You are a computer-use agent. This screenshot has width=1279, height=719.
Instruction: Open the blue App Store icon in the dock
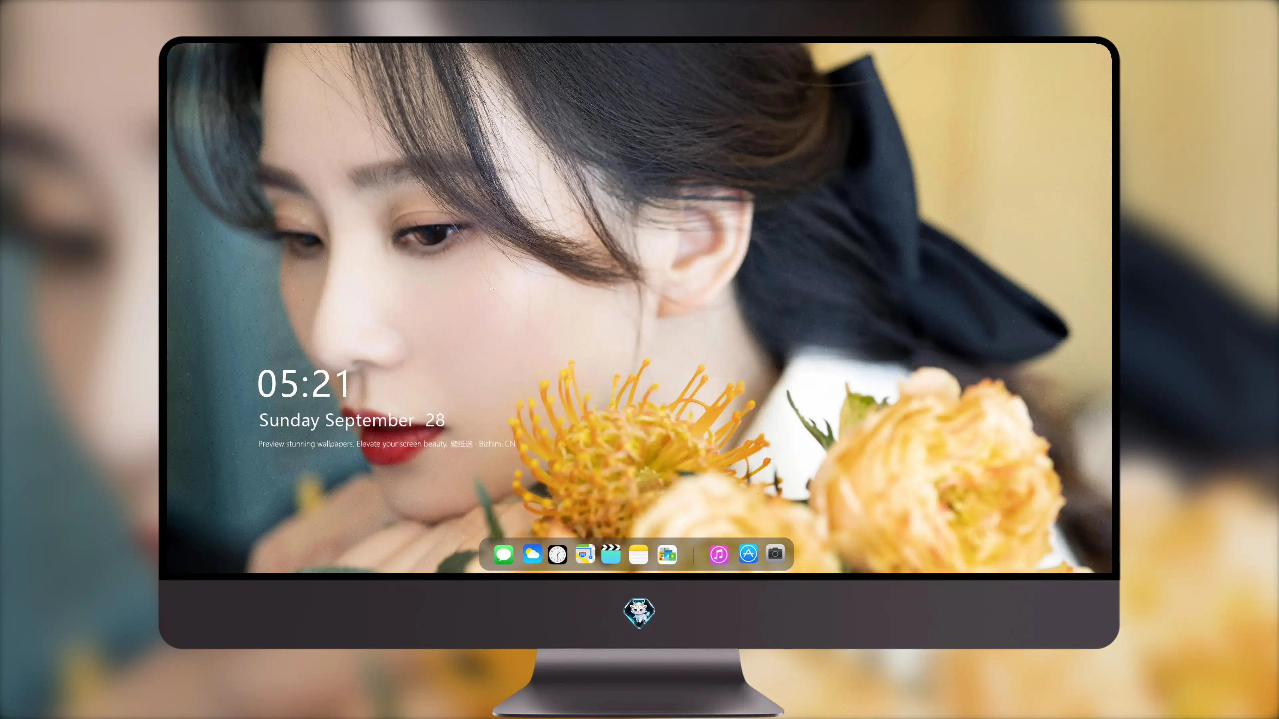coord(748,553)
